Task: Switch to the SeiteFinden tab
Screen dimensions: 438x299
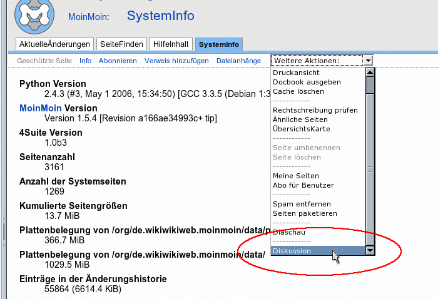Action: pyautogui.click(x=122, y=44)
